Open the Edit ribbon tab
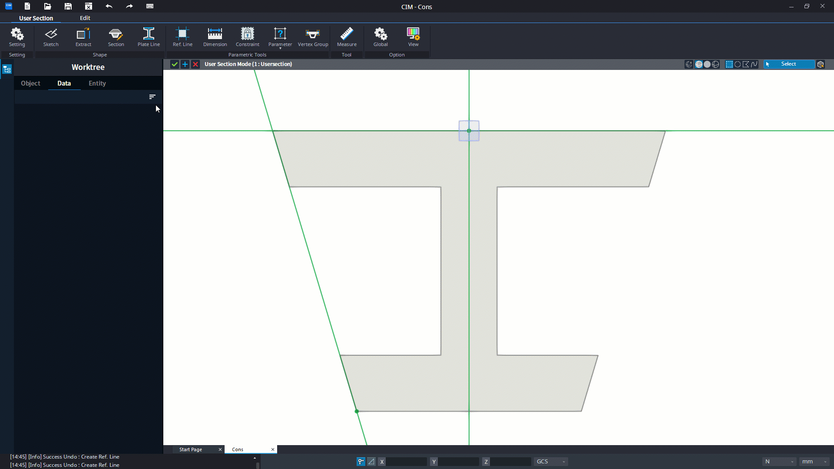 pos(85,18)
